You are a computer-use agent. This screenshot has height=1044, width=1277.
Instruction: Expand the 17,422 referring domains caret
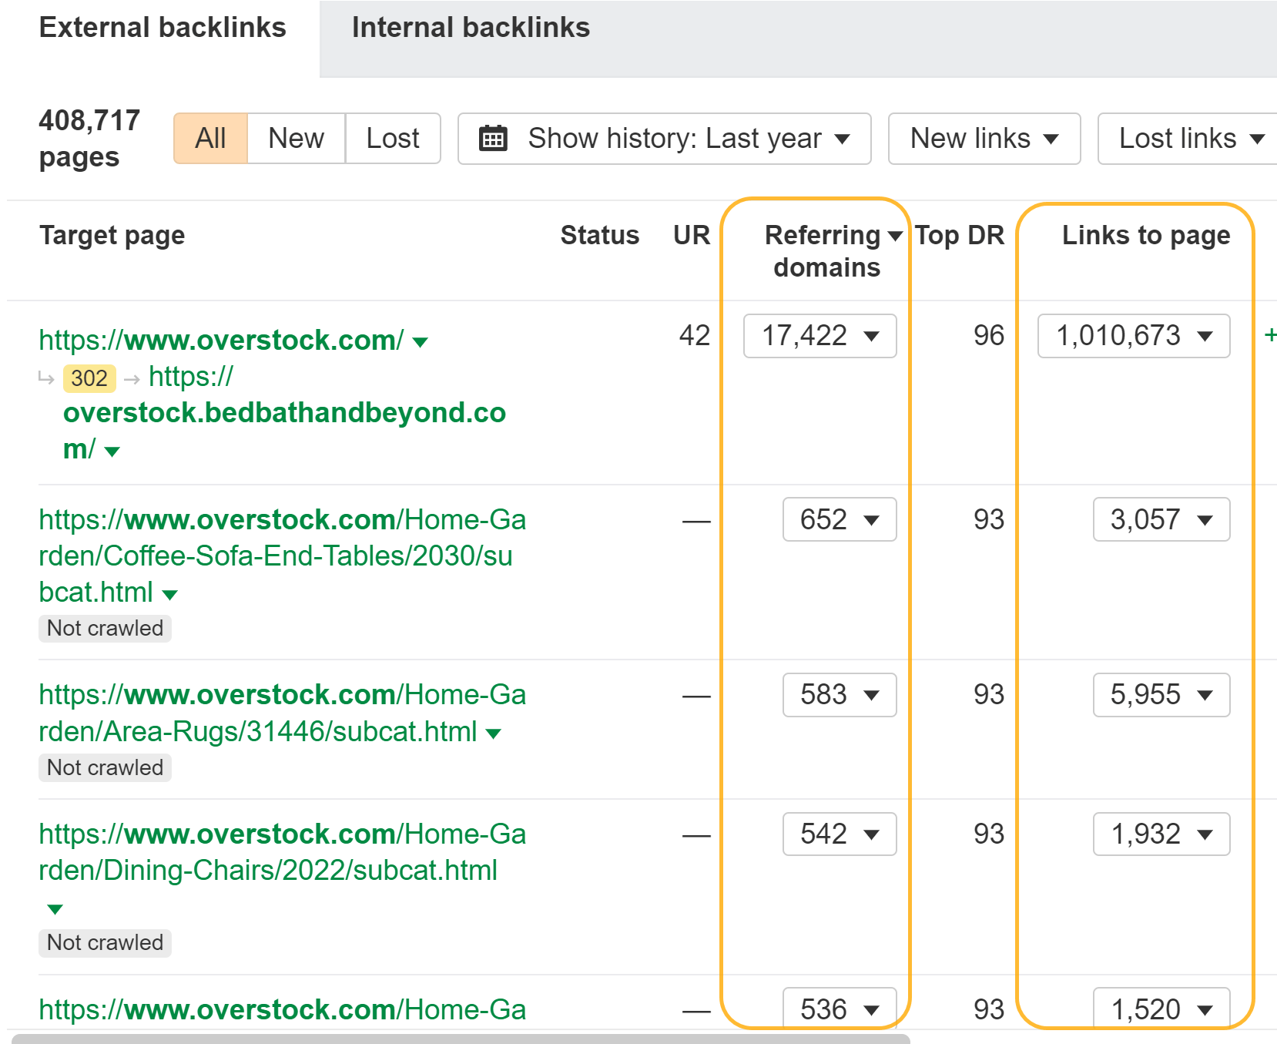871,335
